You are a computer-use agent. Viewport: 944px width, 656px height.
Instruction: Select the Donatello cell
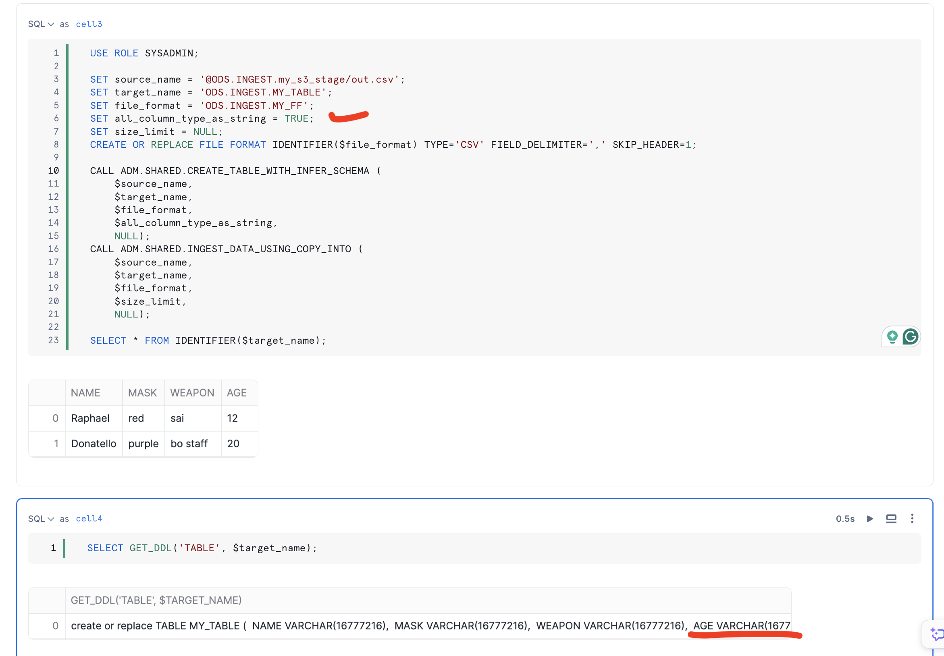tap(94, 444)
